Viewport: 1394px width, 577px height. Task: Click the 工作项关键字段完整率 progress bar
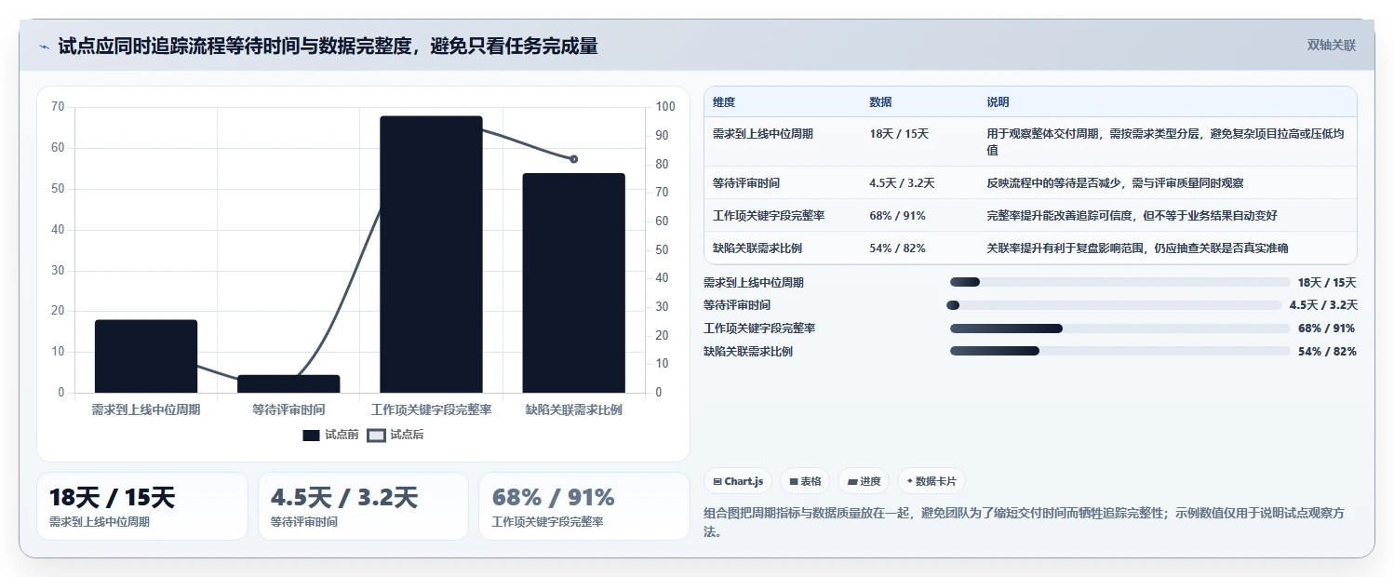coord(1119,329)
